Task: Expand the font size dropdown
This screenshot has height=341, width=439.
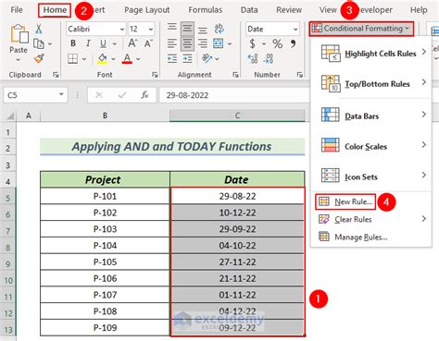Action: 151,30
